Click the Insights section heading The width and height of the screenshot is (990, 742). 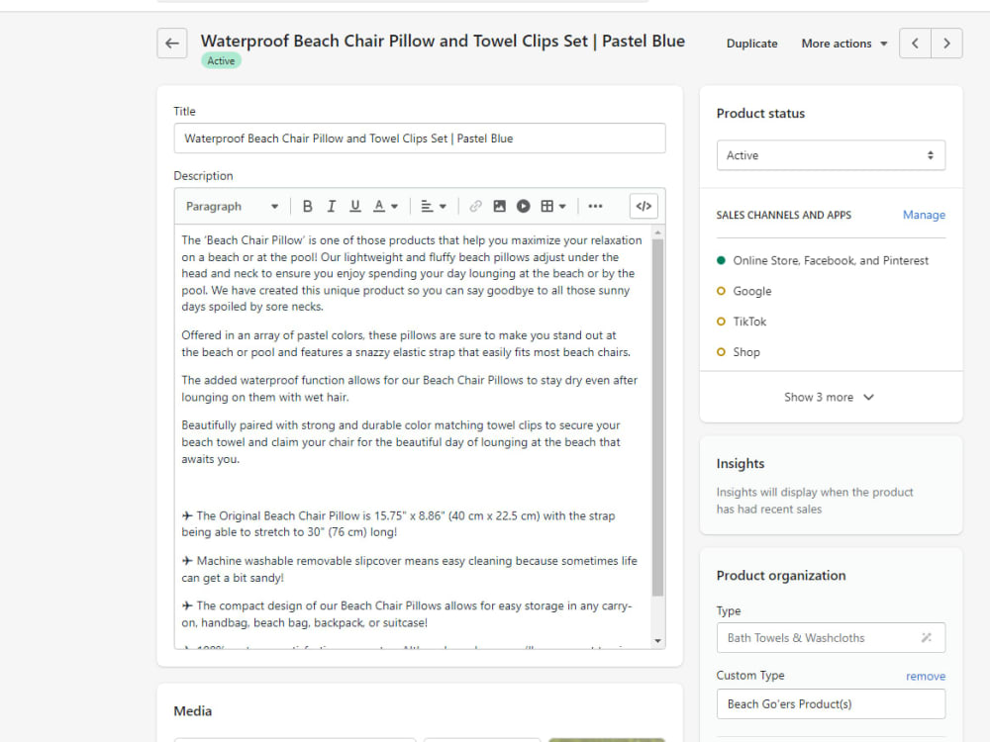[740, 464]
